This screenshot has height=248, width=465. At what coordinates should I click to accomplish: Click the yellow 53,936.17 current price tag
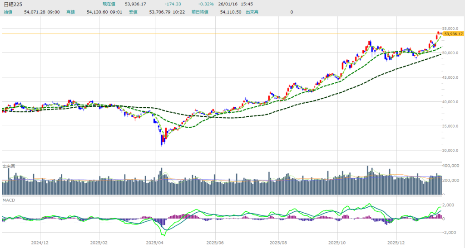pos(453,34)
